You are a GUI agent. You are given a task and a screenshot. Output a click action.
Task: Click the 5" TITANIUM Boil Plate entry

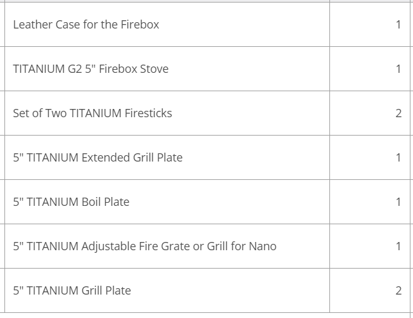(71, 202)
